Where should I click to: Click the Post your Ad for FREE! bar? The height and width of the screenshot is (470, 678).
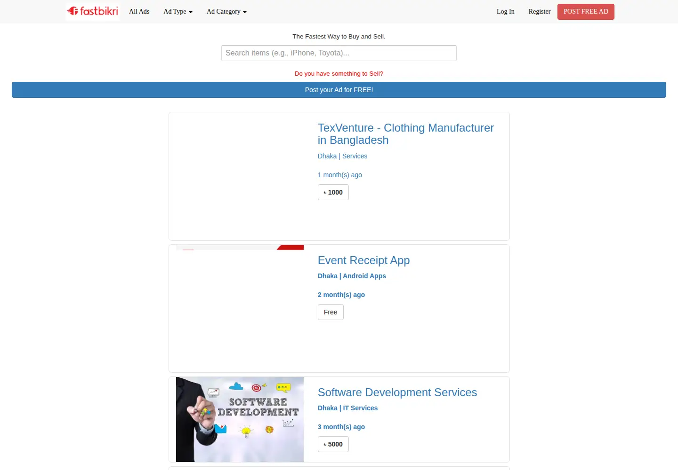[x=339, y=90]
